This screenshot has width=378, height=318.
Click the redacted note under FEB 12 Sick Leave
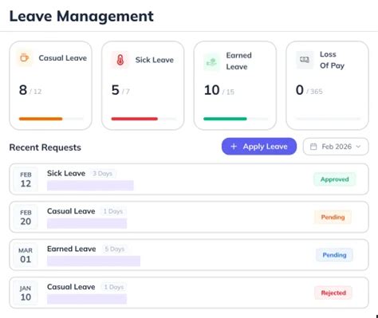tap(90, 186)
